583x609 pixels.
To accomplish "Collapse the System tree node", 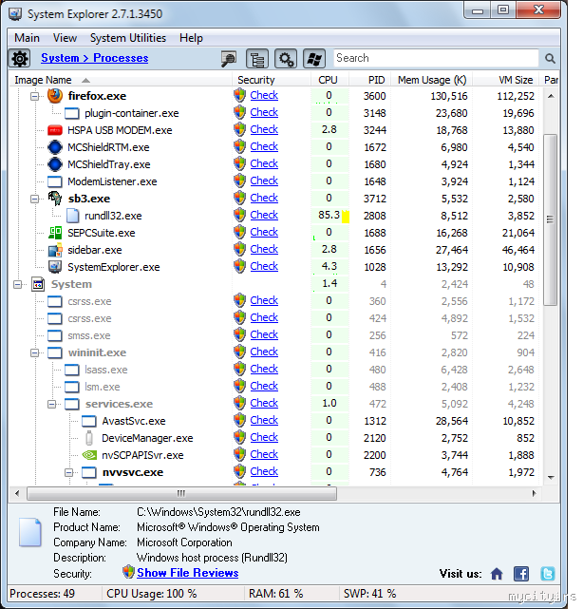I will 17,284.
